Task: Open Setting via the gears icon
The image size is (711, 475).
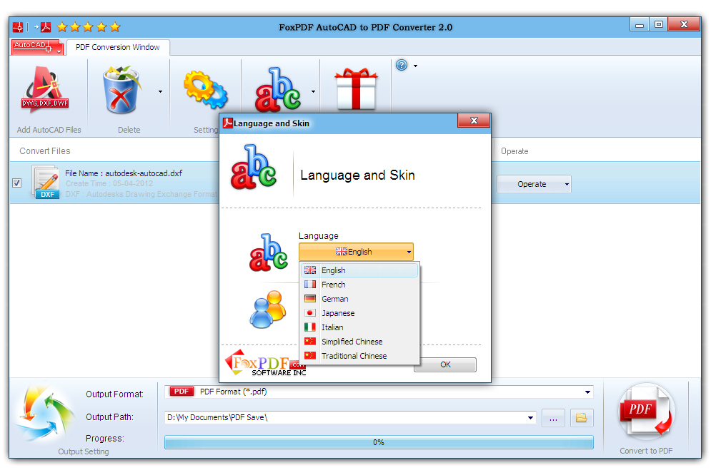Action: (x=205, y=90)
